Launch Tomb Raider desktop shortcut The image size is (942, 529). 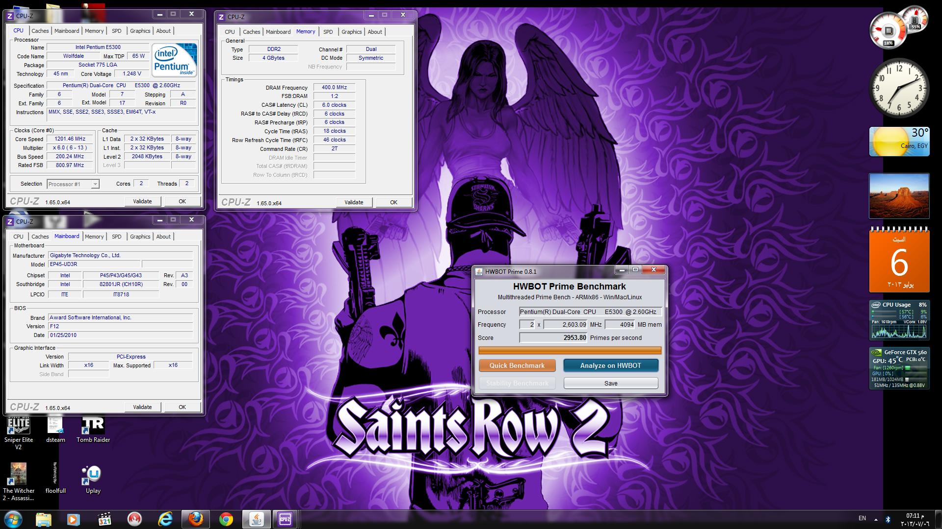click(93, 430)
